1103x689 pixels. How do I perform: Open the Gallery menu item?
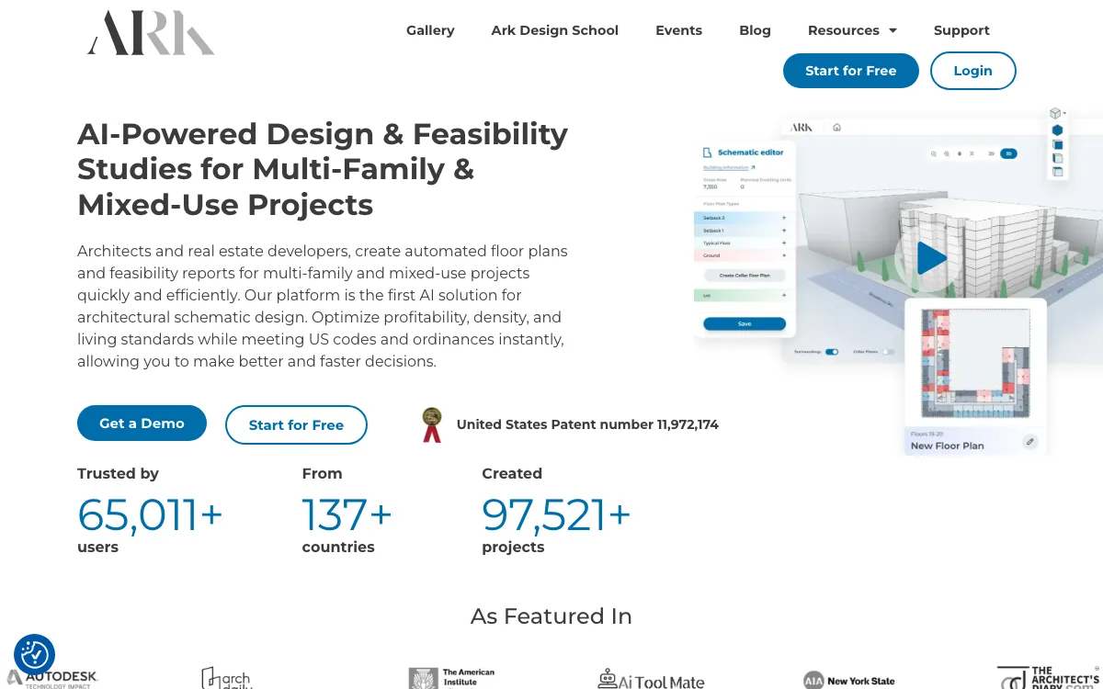[430, 30]
